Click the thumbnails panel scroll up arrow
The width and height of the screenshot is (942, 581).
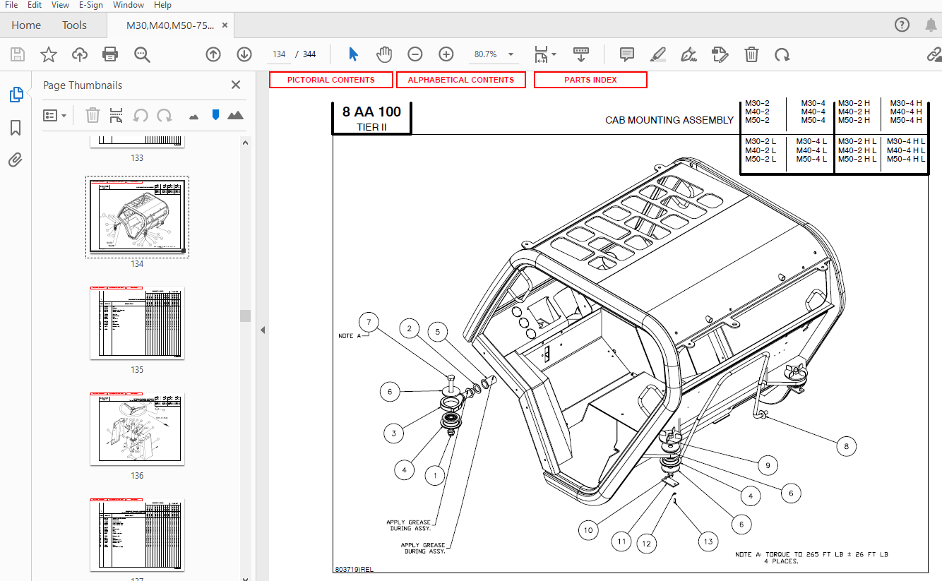click(246, 142)
